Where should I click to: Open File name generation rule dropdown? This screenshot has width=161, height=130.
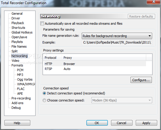tap(117, 36)
